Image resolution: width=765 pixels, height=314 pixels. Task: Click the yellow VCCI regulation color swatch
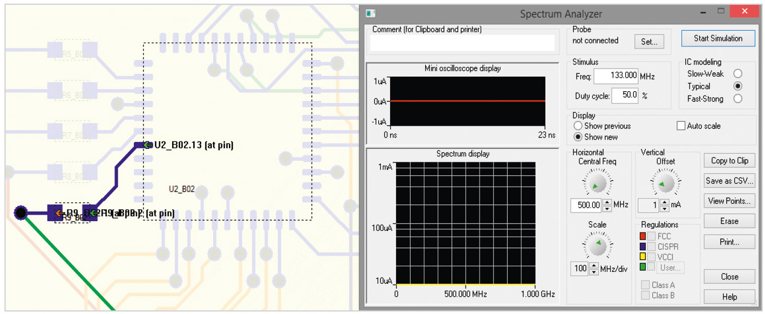643,257
